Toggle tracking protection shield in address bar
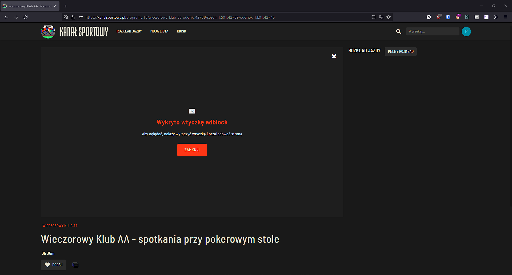512x275 pixels. 66,17
